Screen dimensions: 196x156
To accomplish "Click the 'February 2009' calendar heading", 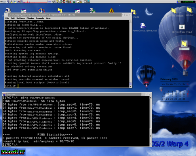I will (169, 79).
